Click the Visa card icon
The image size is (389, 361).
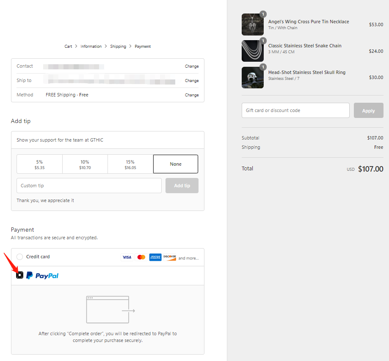pyautogui.click(x=127, y=257)
